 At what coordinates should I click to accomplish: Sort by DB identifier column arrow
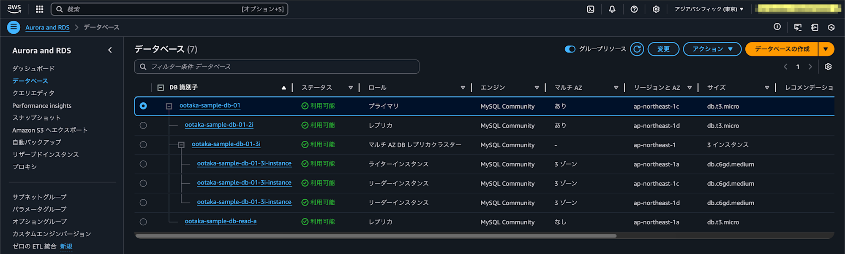(284, 88)
